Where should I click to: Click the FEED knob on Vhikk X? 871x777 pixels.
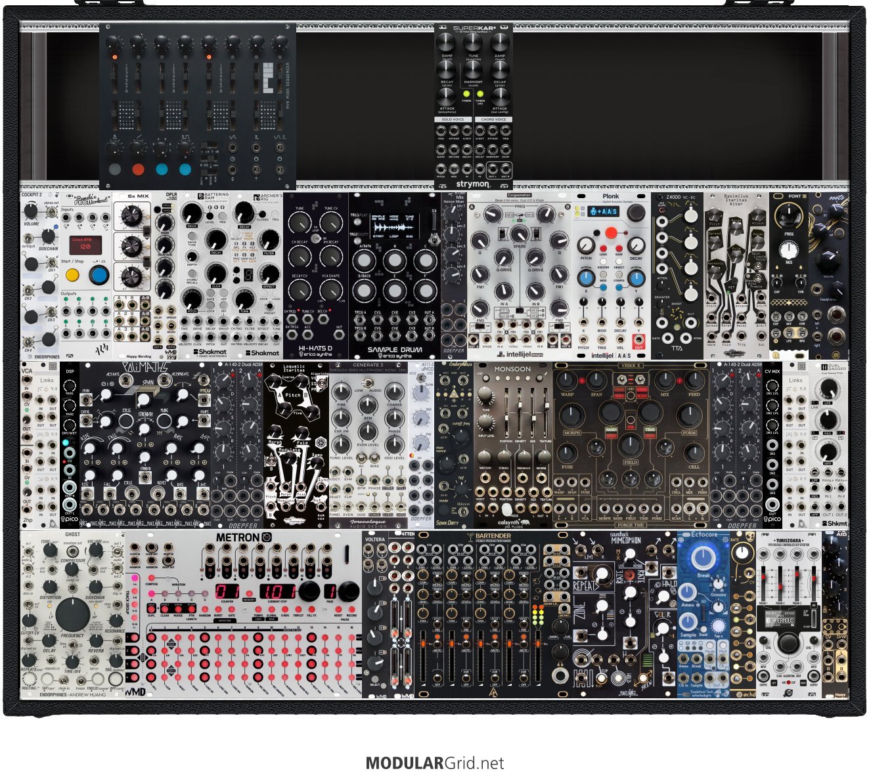(x=693, y=380)
